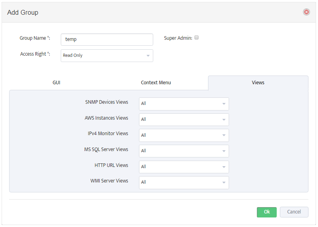The height and width of the screenshot is (227, 318).
Task: Click the Cancel button
Action: (294, 212)
